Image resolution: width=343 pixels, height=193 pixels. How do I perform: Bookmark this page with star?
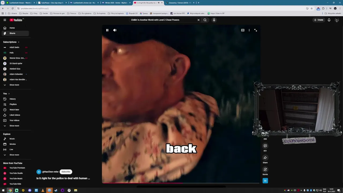[312, 8]
